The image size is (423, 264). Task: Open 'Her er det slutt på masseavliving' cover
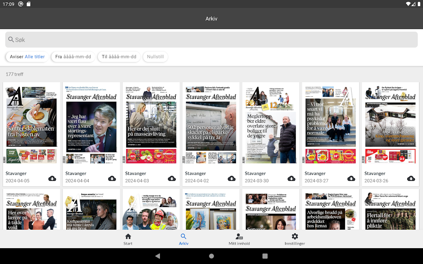(x=151, y=125)
